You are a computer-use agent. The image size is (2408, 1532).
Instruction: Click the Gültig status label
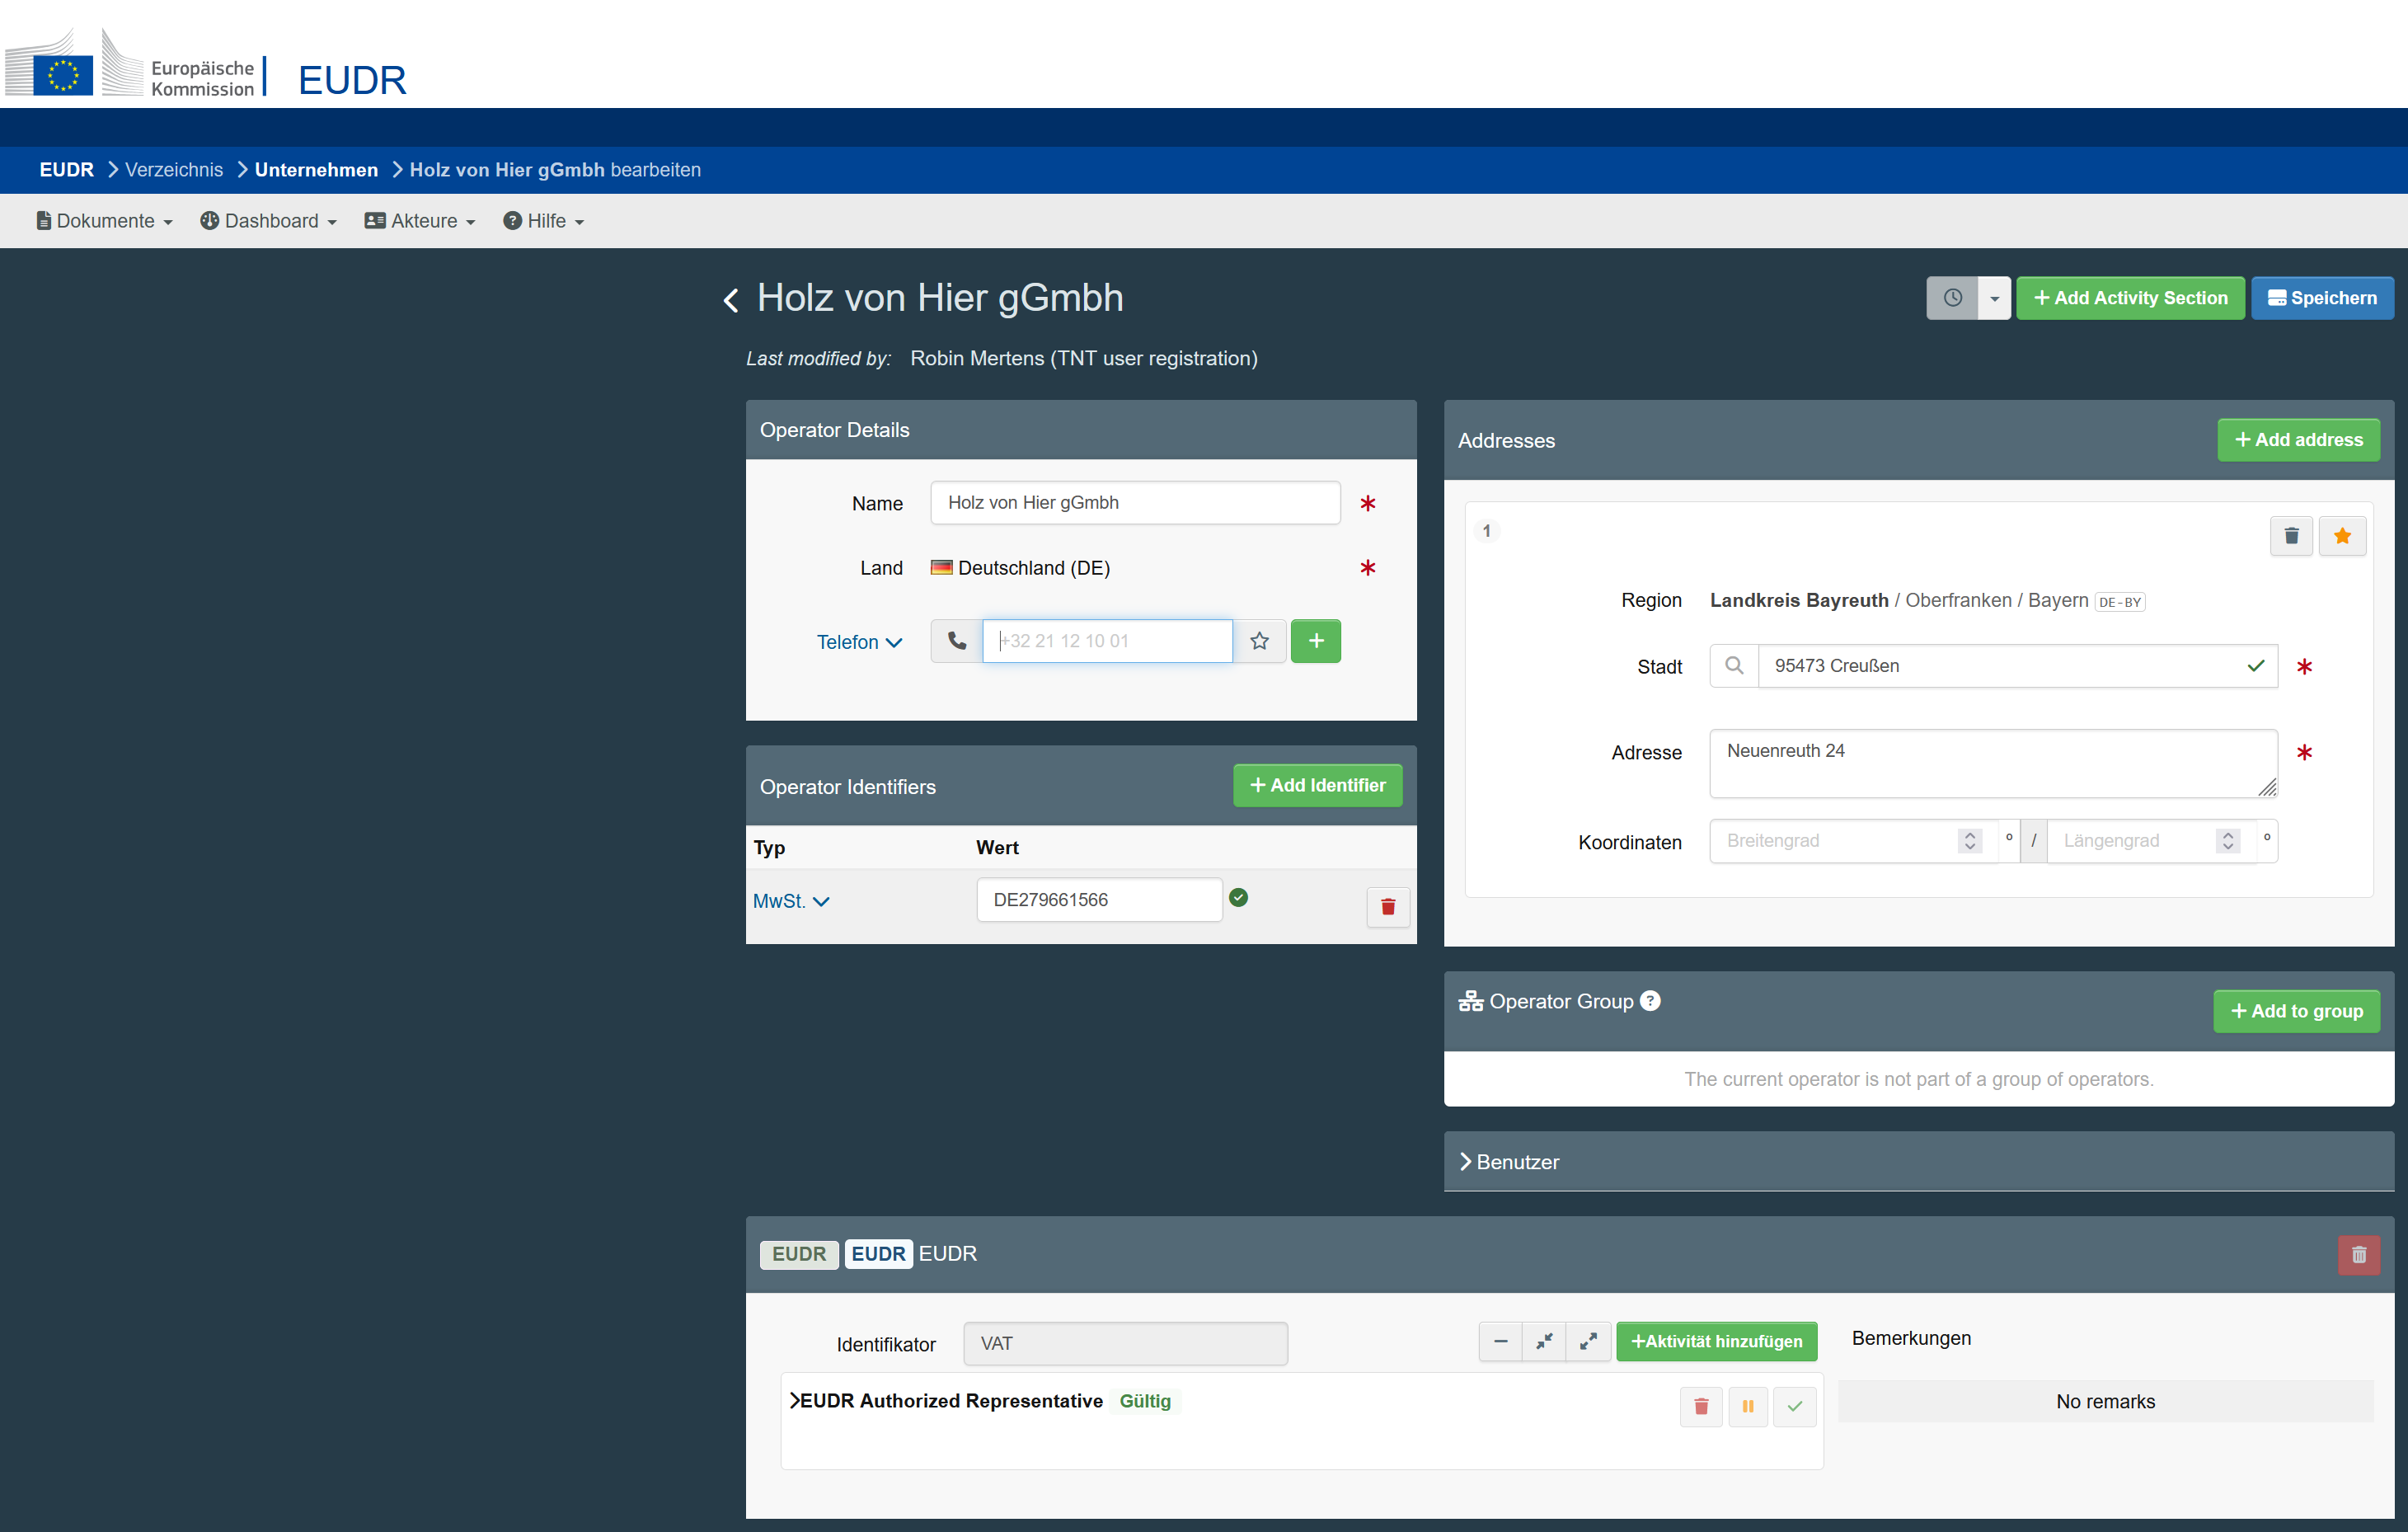1145,1401
